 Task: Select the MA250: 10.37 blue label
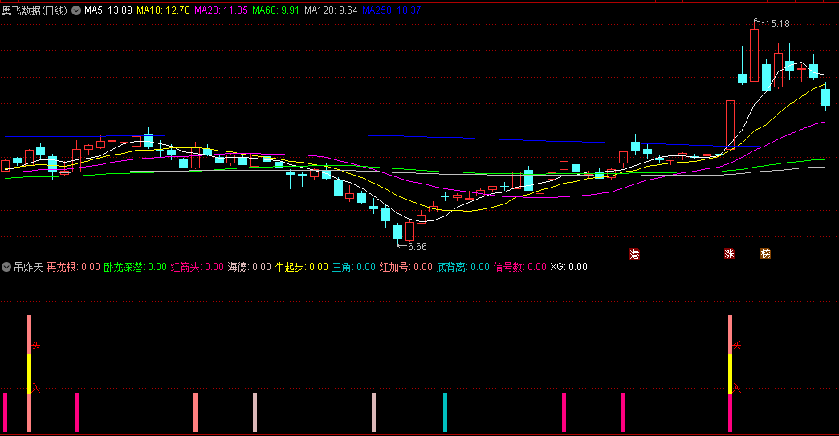tap(392, 10)
